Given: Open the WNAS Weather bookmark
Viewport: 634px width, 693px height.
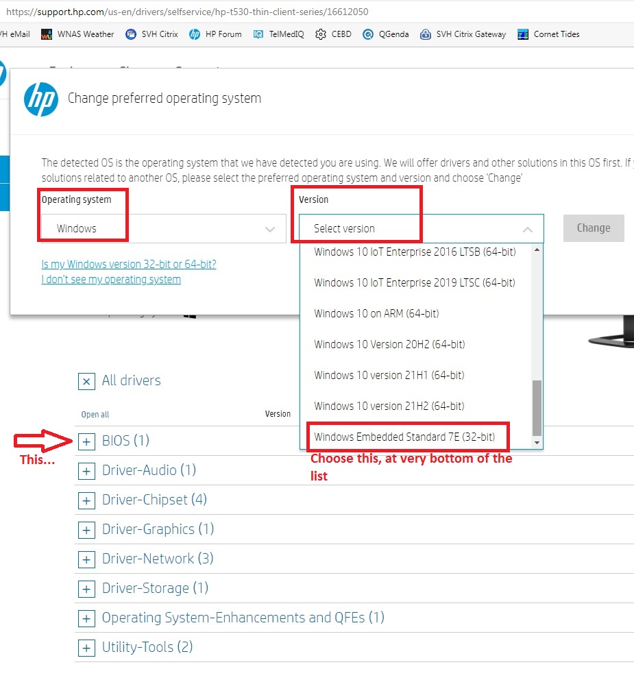Looking at the screenshot, I should 77,34.
